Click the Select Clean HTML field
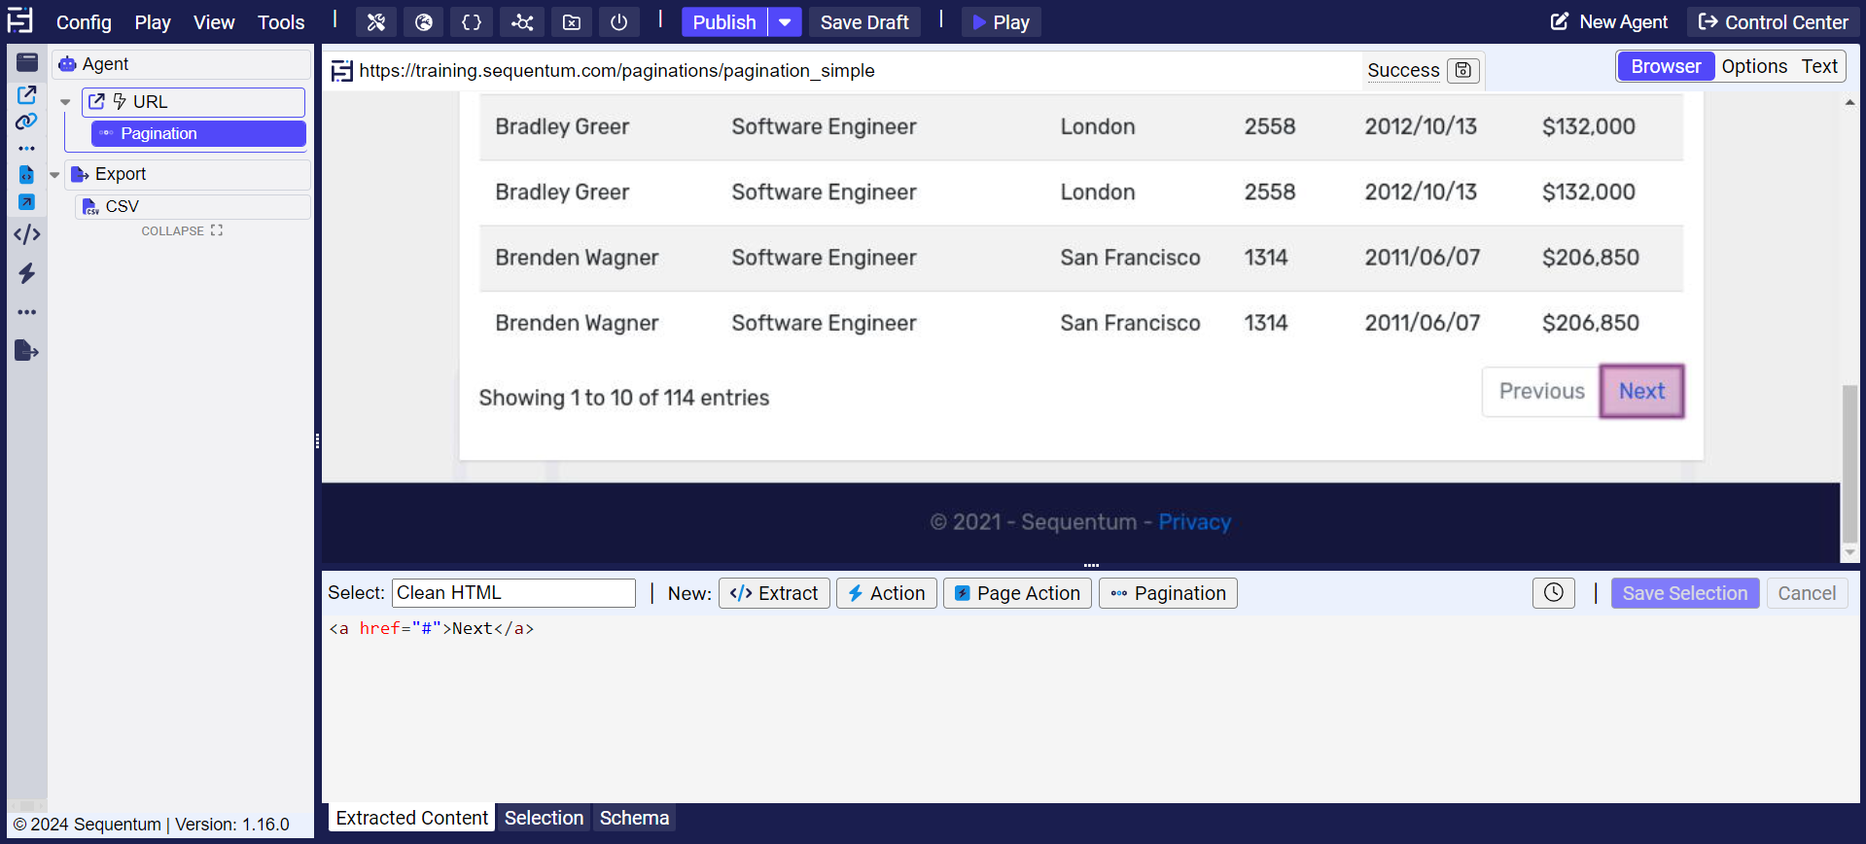The width and height of the screenshot is (1866, 844). [x=513, y=593]
